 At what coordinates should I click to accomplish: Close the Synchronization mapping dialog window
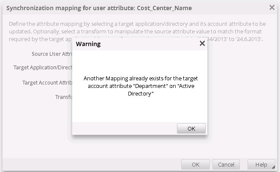point(272,8)
